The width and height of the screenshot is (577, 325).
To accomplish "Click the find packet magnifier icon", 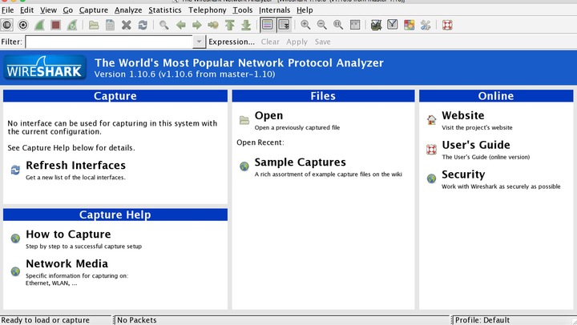I will pyautogui.click(x=164, y=25).
